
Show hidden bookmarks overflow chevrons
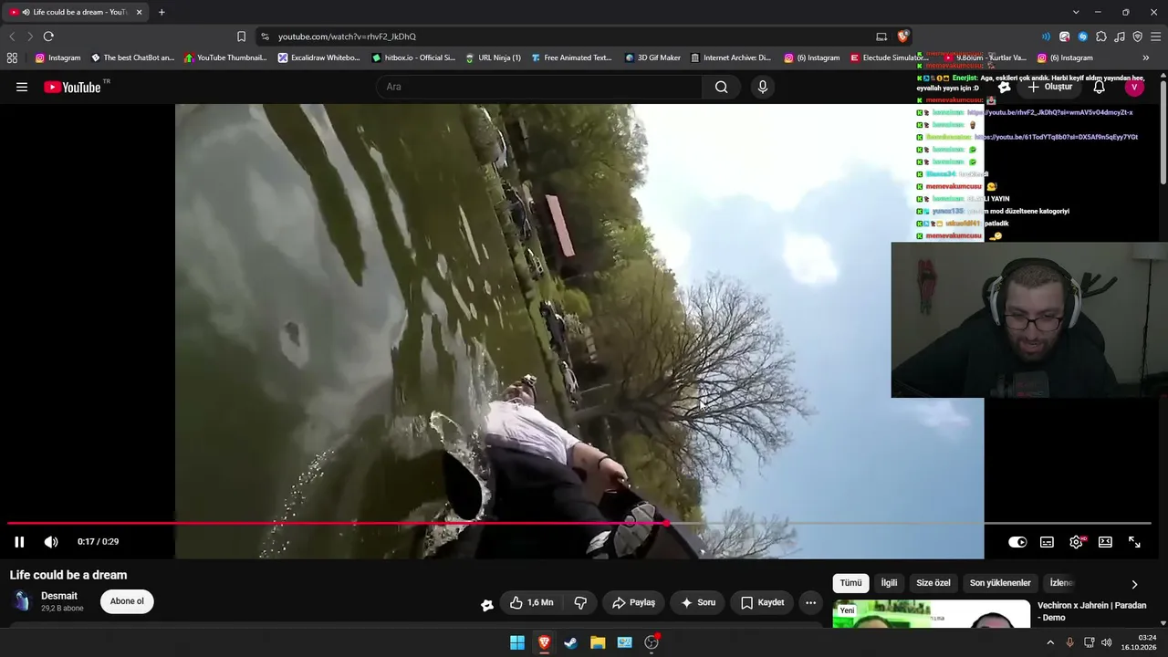[1146, 57]
